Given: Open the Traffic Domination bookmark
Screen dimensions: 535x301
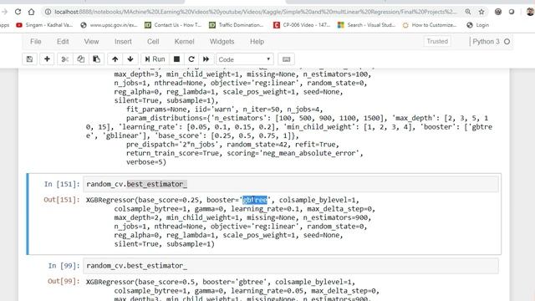Looking at the screenshot, I should [x=237, y=25].
